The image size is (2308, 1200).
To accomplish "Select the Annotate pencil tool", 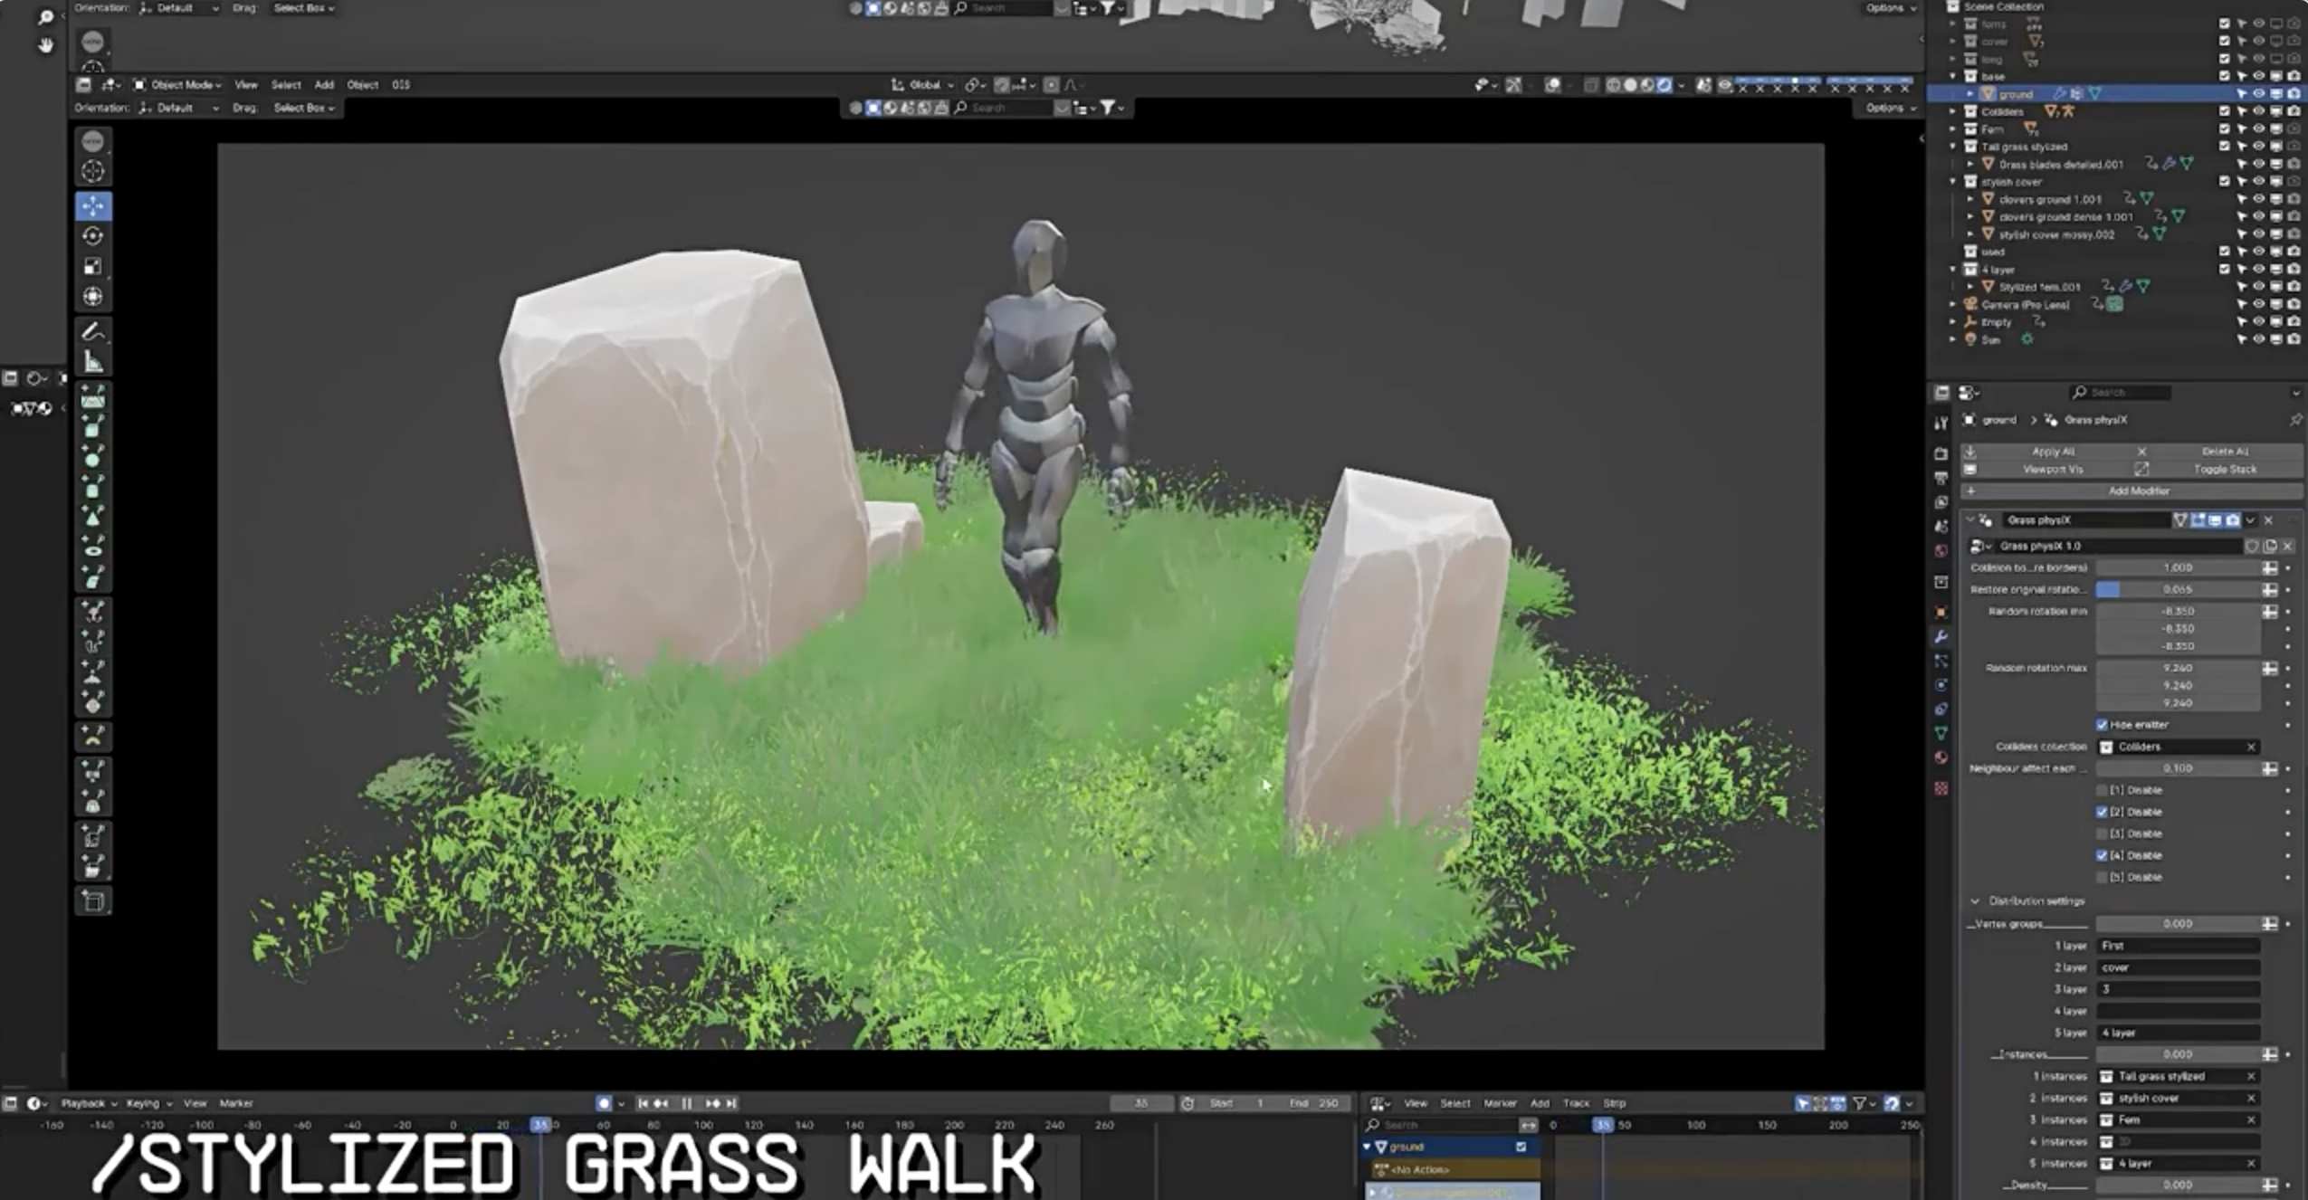I will coord(93,332).
